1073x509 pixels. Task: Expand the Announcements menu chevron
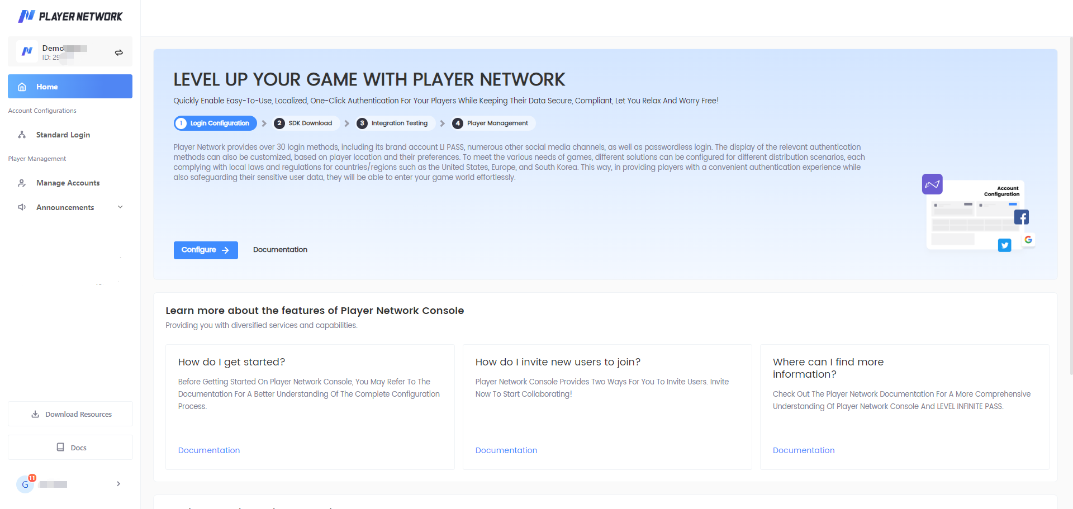(x=120, y=207)
